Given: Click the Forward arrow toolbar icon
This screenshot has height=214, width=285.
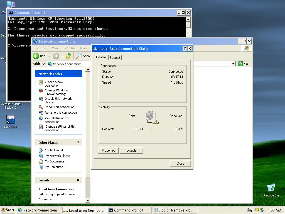Looking at the screenshot, I should point(56,56).
